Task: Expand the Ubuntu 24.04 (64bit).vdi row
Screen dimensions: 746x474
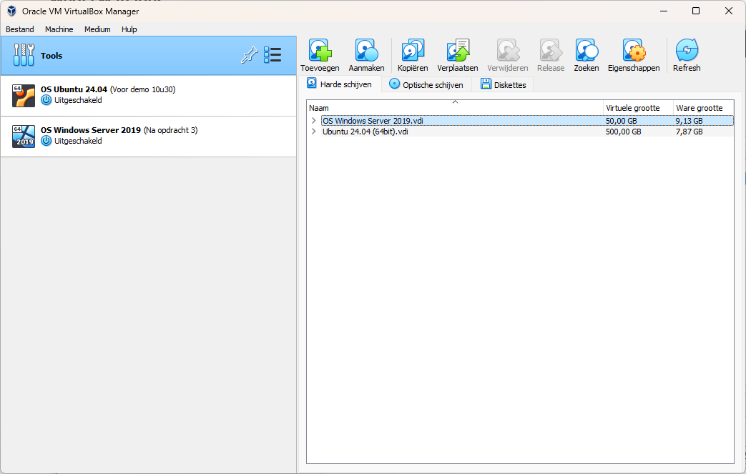Action: click(313, 132)
